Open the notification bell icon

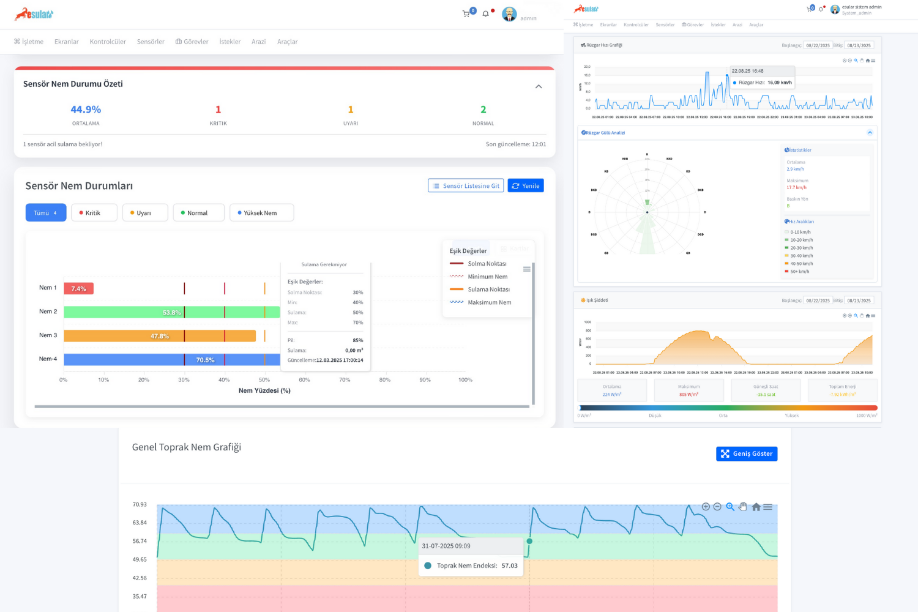tap(485, 13)
